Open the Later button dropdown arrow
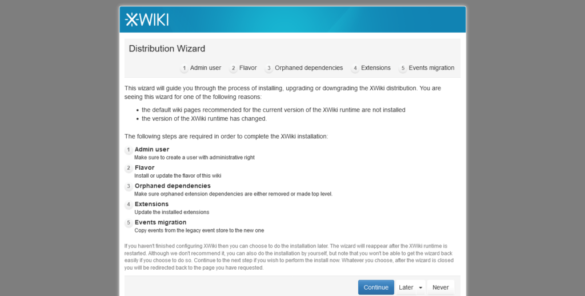585x296 pixels. (x=420, y=287)
